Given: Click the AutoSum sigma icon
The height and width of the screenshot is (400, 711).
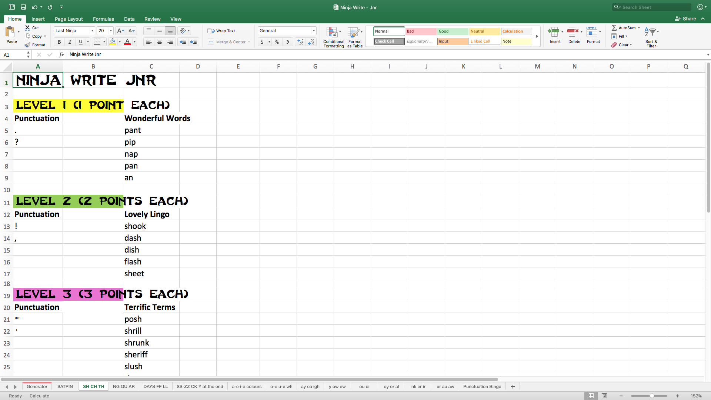Looking at the screenshot, I should 614,28.
